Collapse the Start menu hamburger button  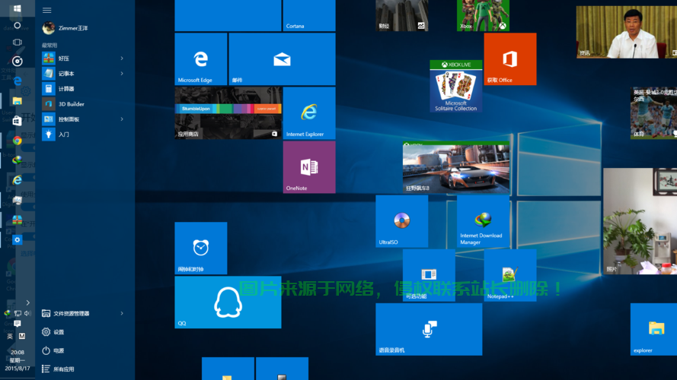[x=47, y=10]
